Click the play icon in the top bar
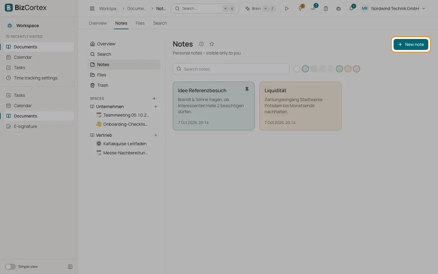The width and height of the screenshot is (438, 274). pos(287,9)
